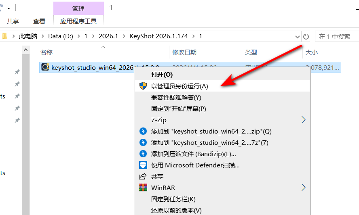This screenshot has height=215, width=359.
Task: Navigate to Data (D:) in the breadcrumb
Action: (x=61, y=36)
